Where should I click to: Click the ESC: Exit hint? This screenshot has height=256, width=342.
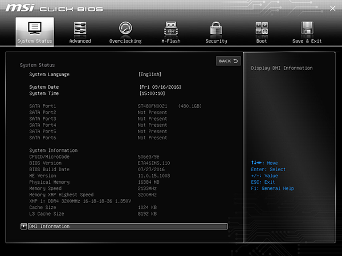(x=263, y=182)
